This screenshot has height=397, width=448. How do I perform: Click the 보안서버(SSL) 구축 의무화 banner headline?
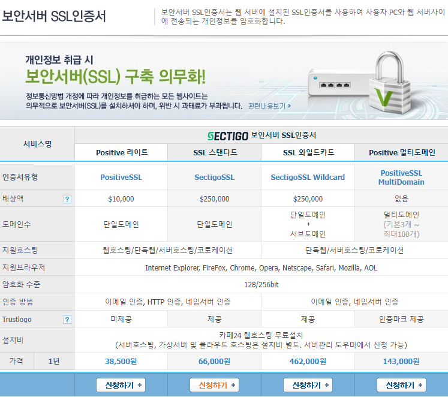(115, 77)
